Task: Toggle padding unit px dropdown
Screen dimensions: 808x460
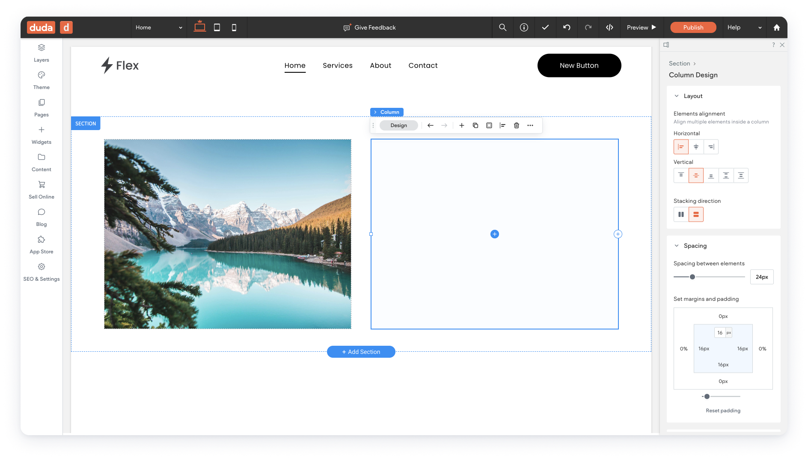Action: (729, 332)
